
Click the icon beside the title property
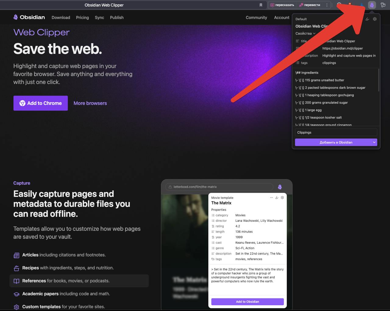(x=297, y=41)
